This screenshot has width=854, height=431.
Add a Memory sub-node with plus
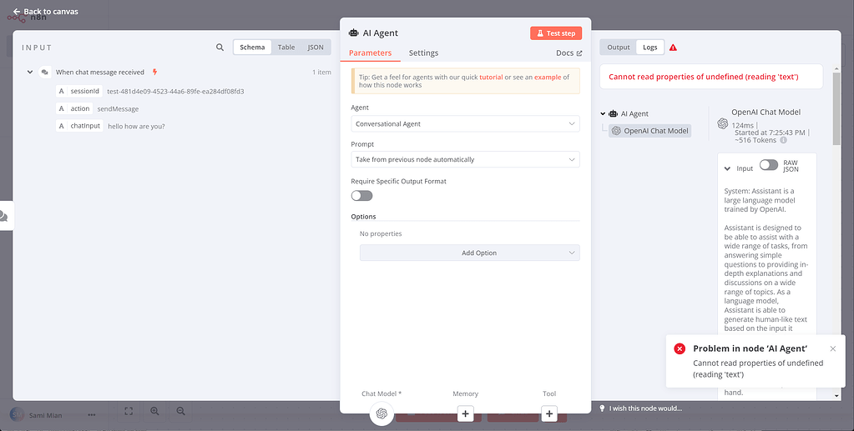[466, 413]
